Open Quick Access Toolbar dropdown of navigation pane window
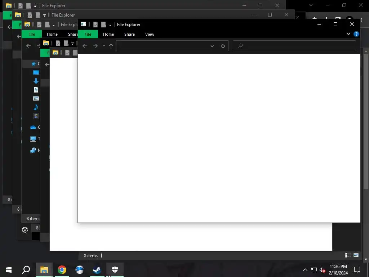 (54, 25)
